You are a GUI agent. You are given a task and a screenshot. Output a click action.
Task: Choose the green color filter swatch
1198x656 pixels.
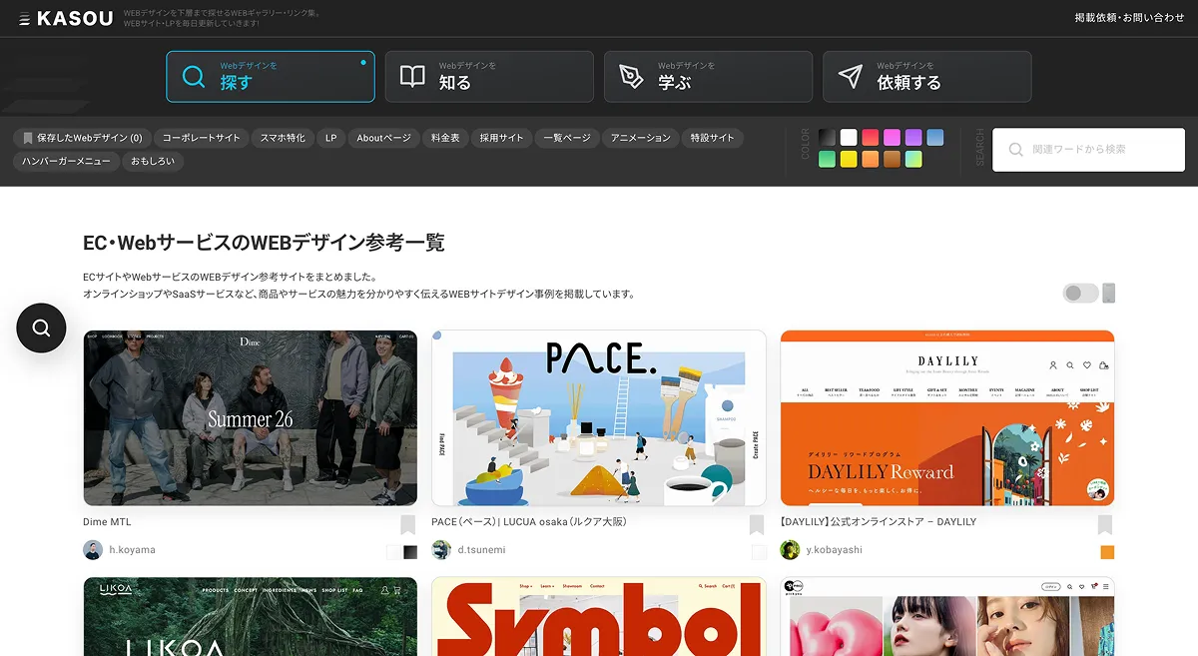pos(827,160)
